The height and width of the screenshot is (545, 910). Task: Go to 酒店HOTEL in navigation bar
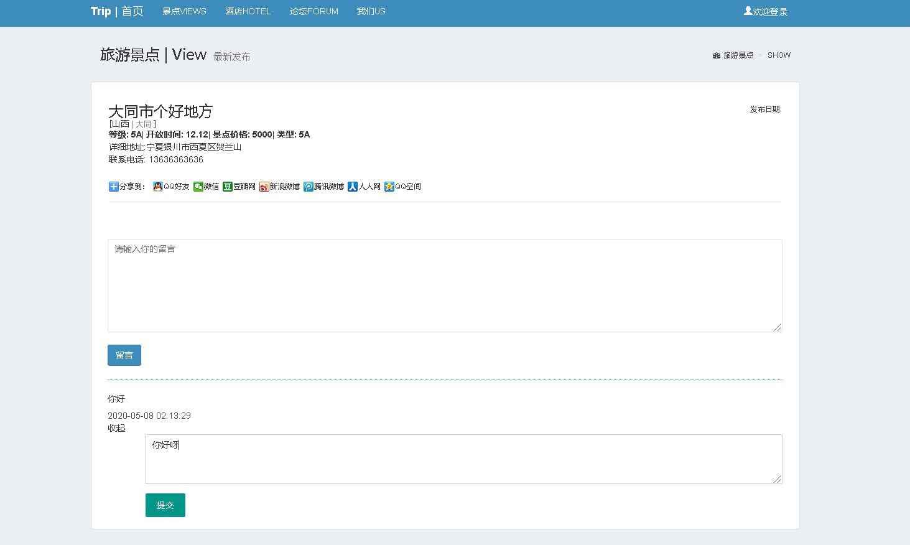pos(248,11)
